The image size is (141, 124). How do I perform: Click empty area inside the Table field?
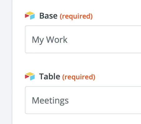click(103, 100)
